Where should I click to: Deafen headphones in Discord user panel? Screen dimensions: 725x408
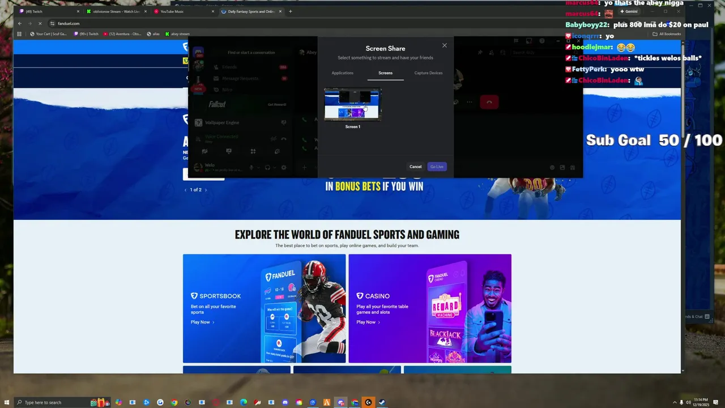click(267, 167)
